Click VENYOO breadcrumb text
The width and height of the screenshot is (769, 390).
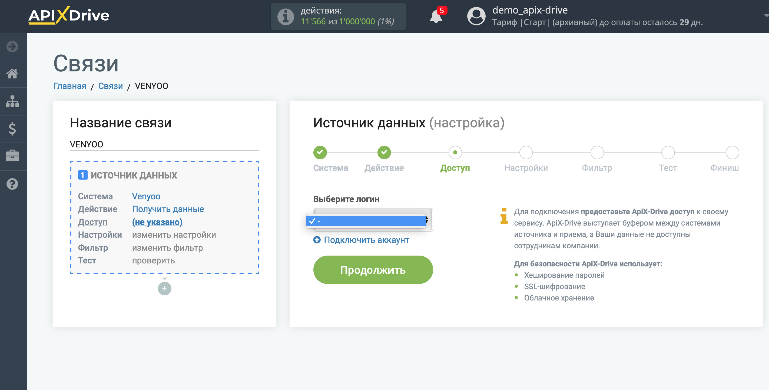pos(151,86)
